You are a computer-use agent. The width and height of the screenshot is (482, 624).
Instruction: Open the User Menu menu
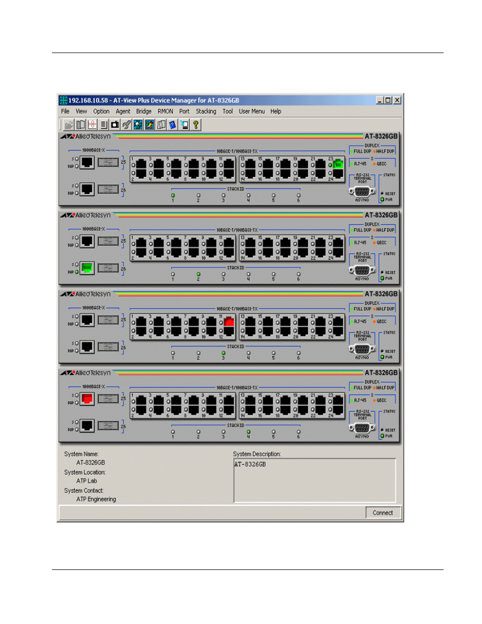point(252,111)
